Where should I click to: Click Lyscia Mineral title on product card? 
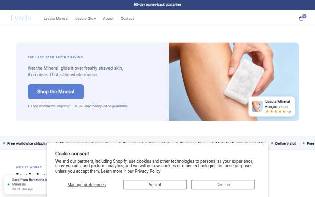tap(278, 102)
